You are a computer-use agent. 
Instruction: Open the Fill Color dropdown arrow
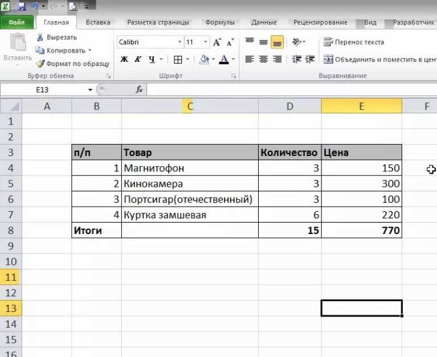214,59
